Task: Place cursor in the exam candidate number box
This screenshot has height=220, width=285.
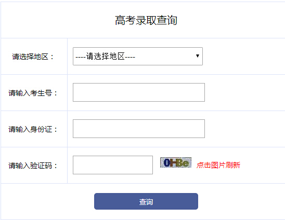Action: click(139, 92)
